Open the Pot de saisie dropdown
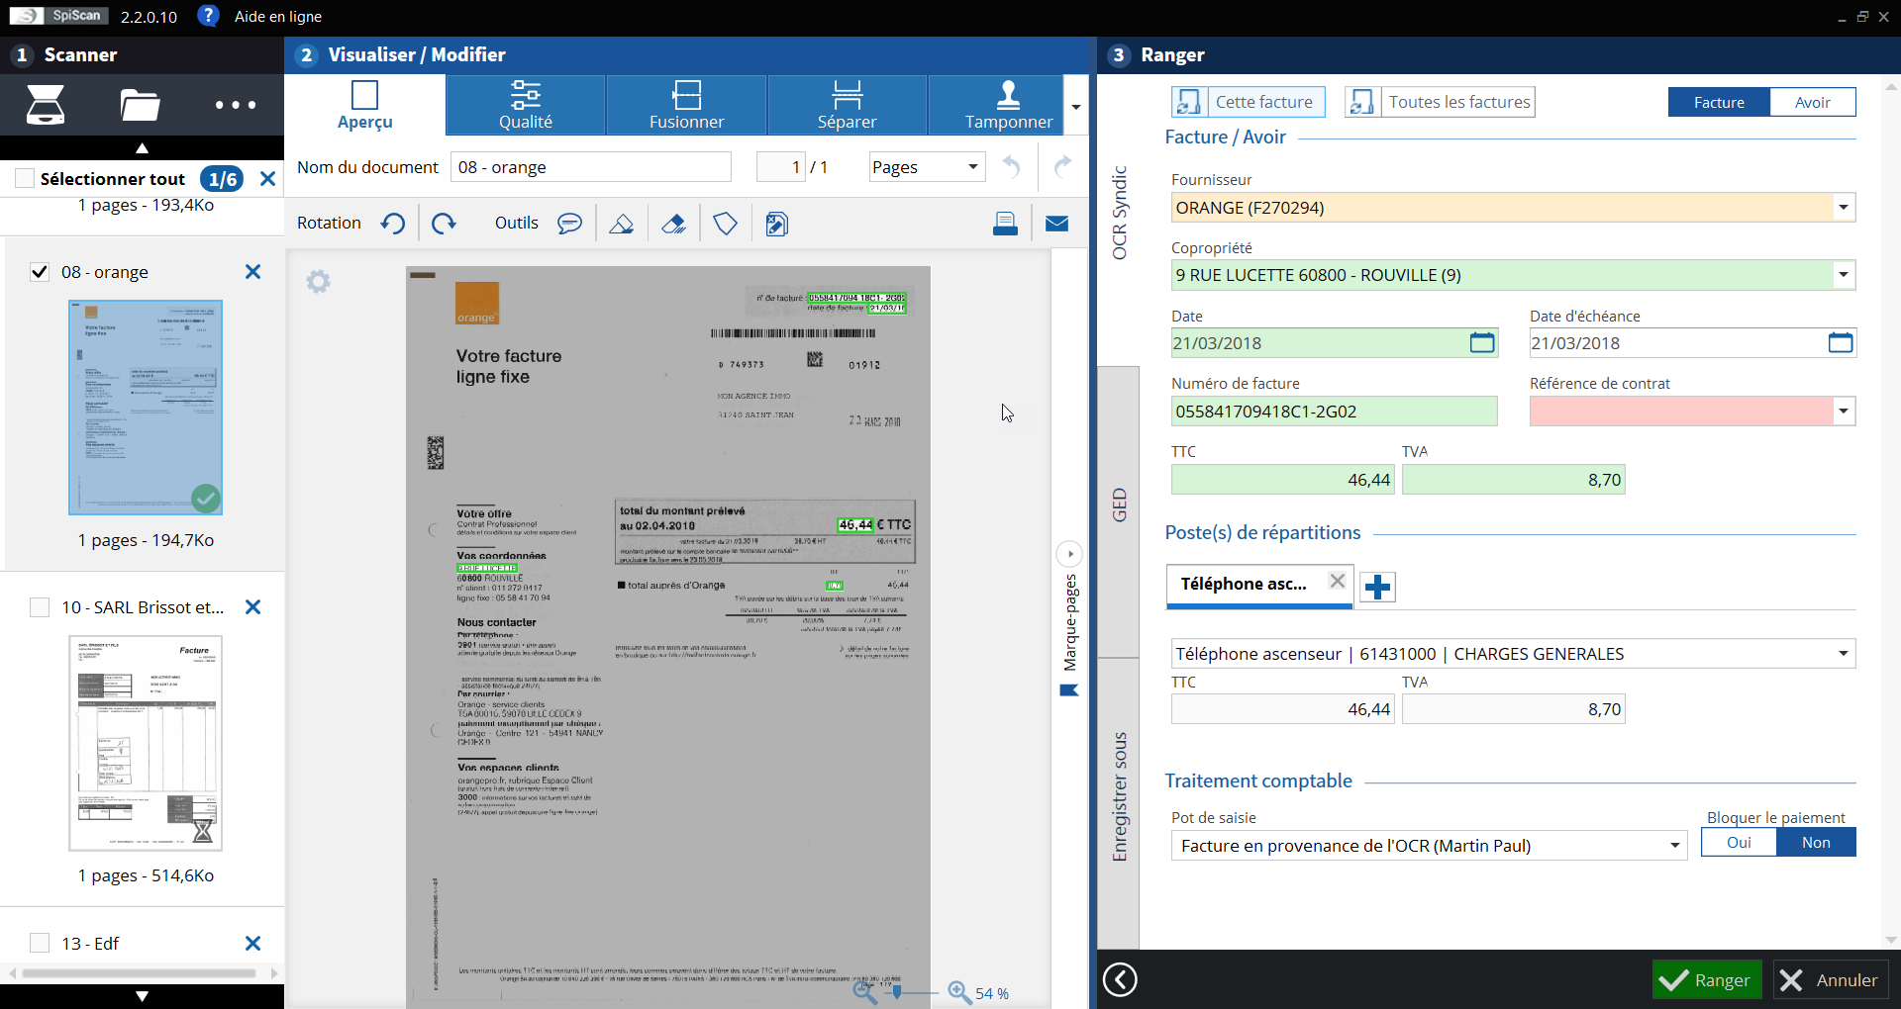The height and width of the screenshot is (1009, 1901). pos(1674,846)
